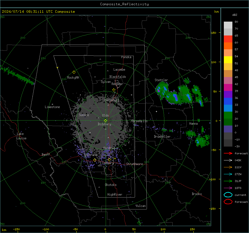Click the yellow diamond marker below Cochrane
249x233 pixels.
pos(95,160)
